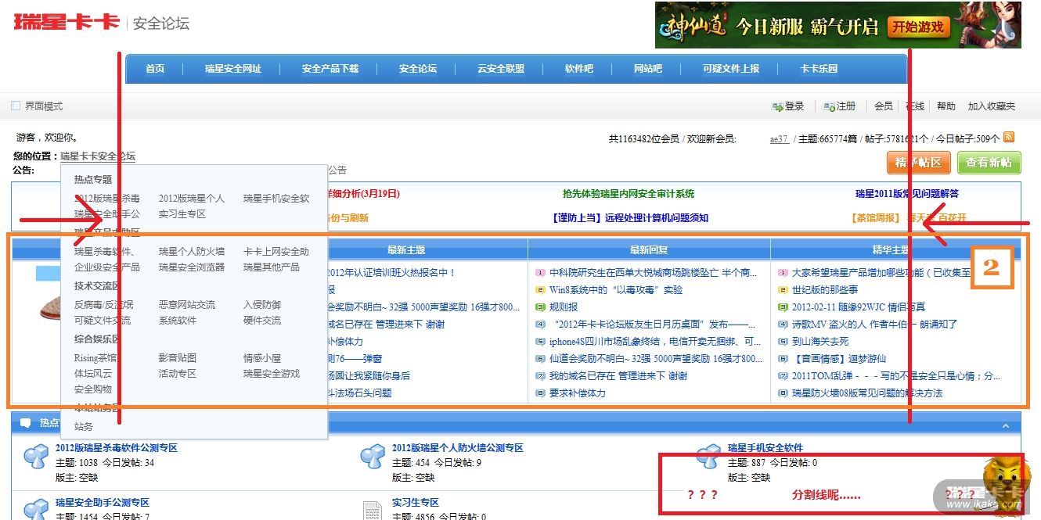Choose 安全购物 in the dropdown menu
Viewport: 1041px width, 520px height.
pos(93,389)
